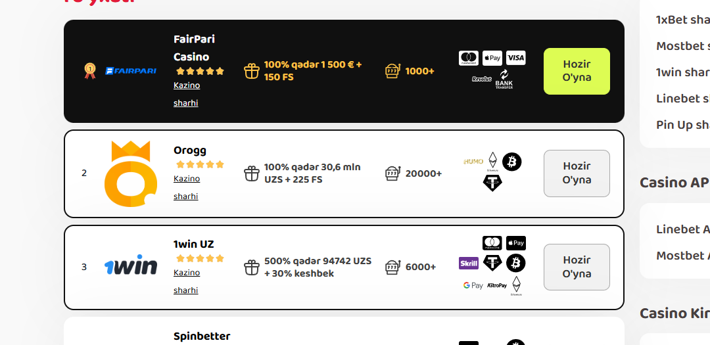Open the Kazino sharhi link under Orogg
The width and height of the screenshot is (710, 345).
(x=187, y=187)
